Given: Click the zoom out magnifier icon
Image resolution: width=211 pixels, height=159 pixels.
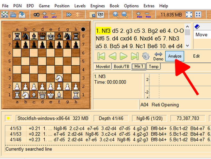Looking at the screenshot, I should 124,14.
